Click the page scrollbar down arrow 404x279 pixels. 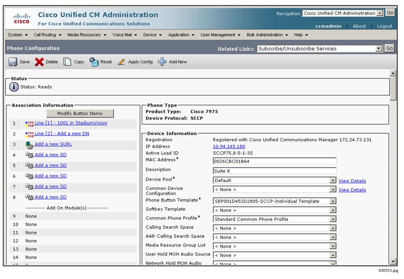393,261
